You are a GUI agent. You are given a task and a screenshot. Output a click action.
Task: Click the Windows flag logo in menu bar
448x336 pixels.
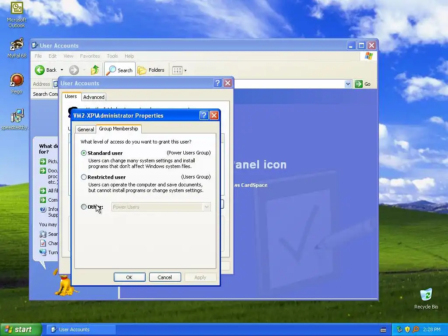[x=368, y=56]
